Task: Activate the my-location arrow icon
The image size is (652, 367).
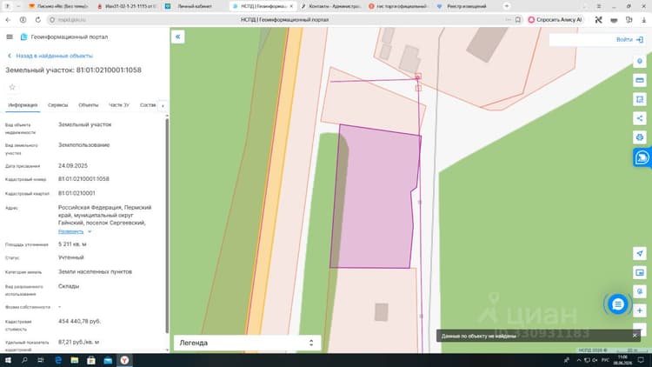Action: [x=640, y=253]
